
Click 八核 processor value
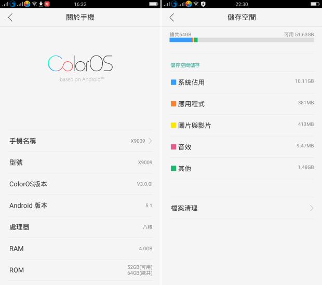click(x=147, y=227)
